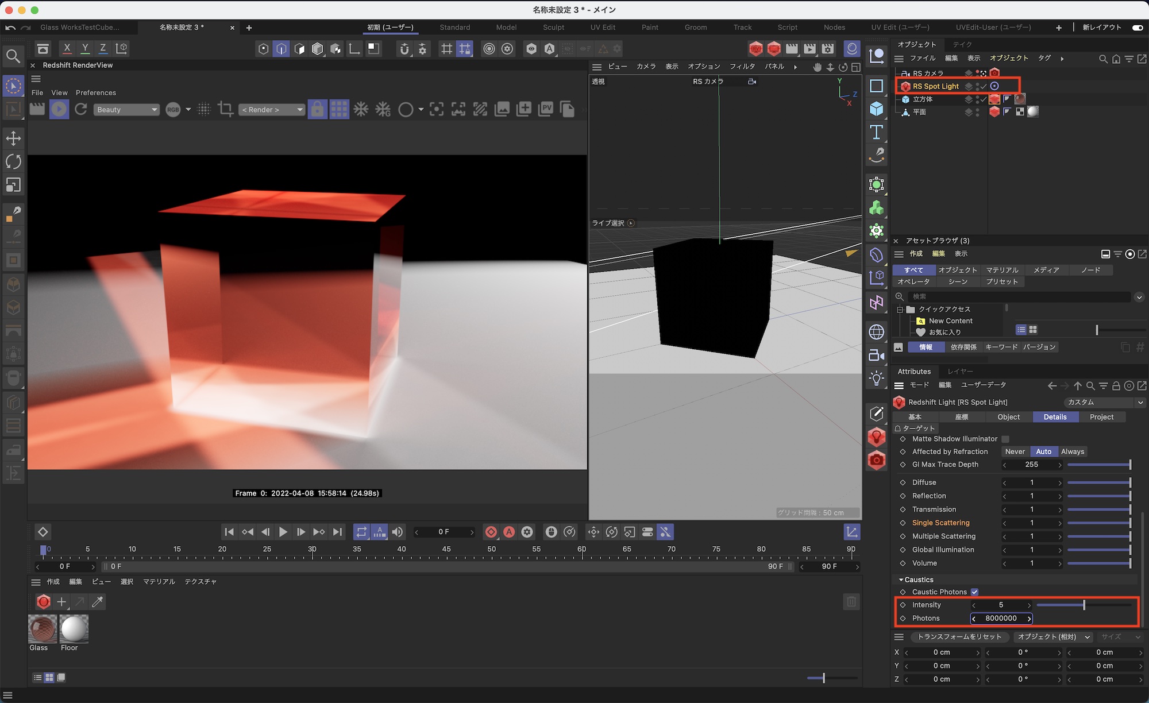Select the Move tool in left toolbar
The height and width of the screenshot is (703, 1149).
[13, 138]
